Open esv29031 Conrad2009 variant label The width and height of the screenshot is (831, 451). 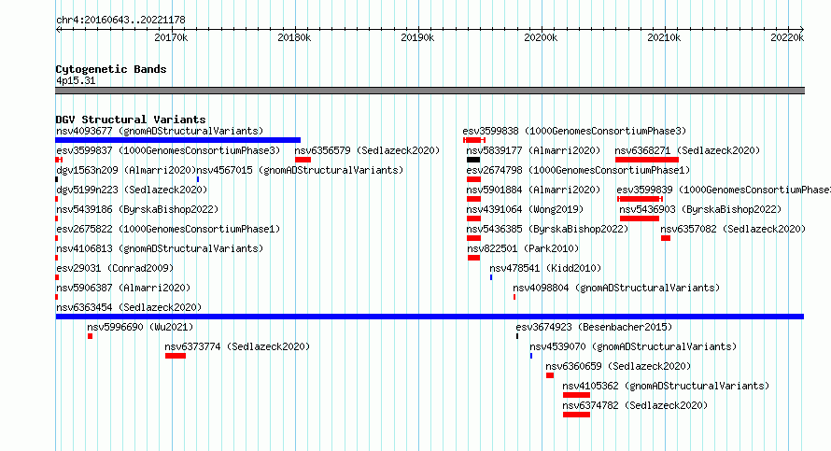pos(115,268)
